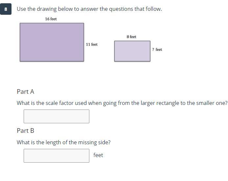Viewport: 228px width, 181px height.
Task: Click the "feet" unit label beside answer box
Action: [98, 155]
